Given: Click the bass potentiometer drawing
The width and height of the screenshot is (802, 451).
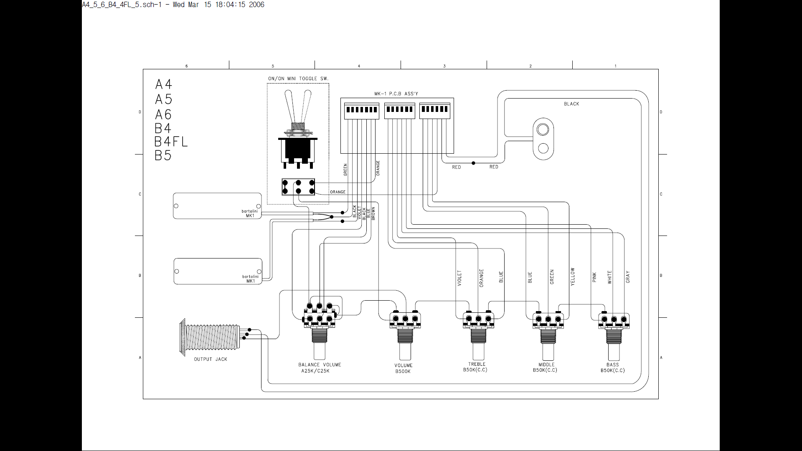Looking at the screenshot, I should [x=614, y=335].
